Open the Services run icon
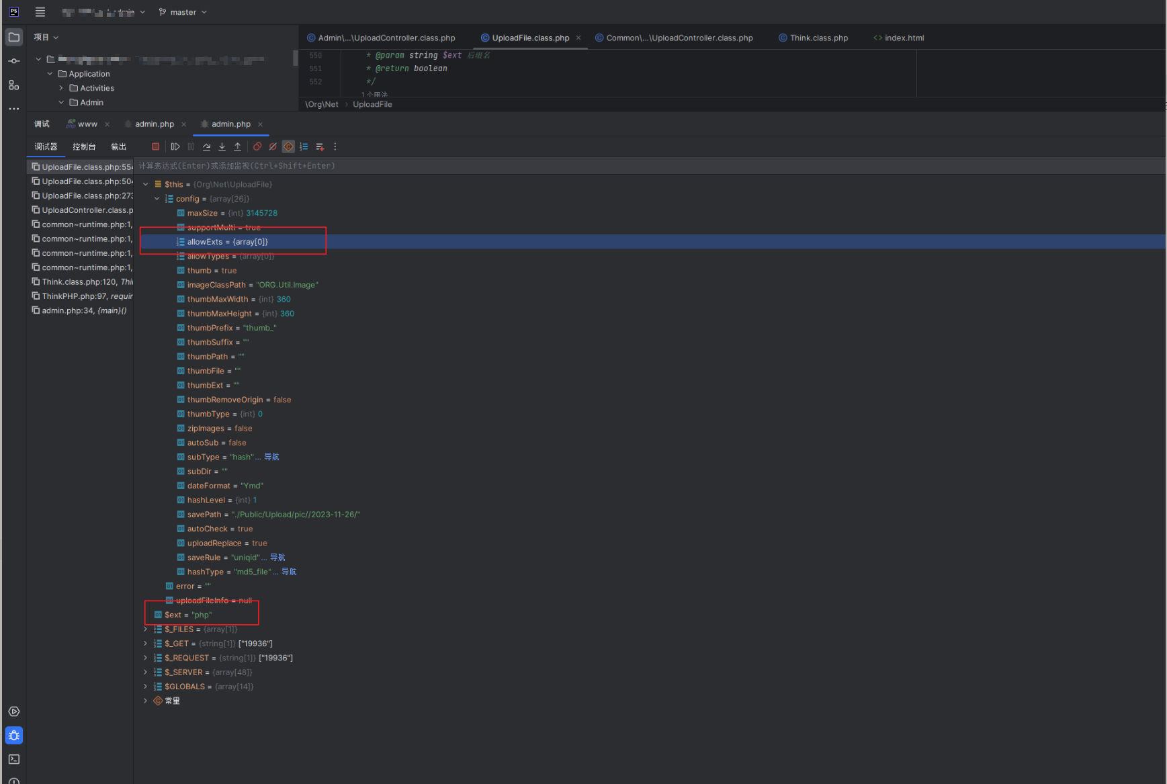 coord(14,711)
